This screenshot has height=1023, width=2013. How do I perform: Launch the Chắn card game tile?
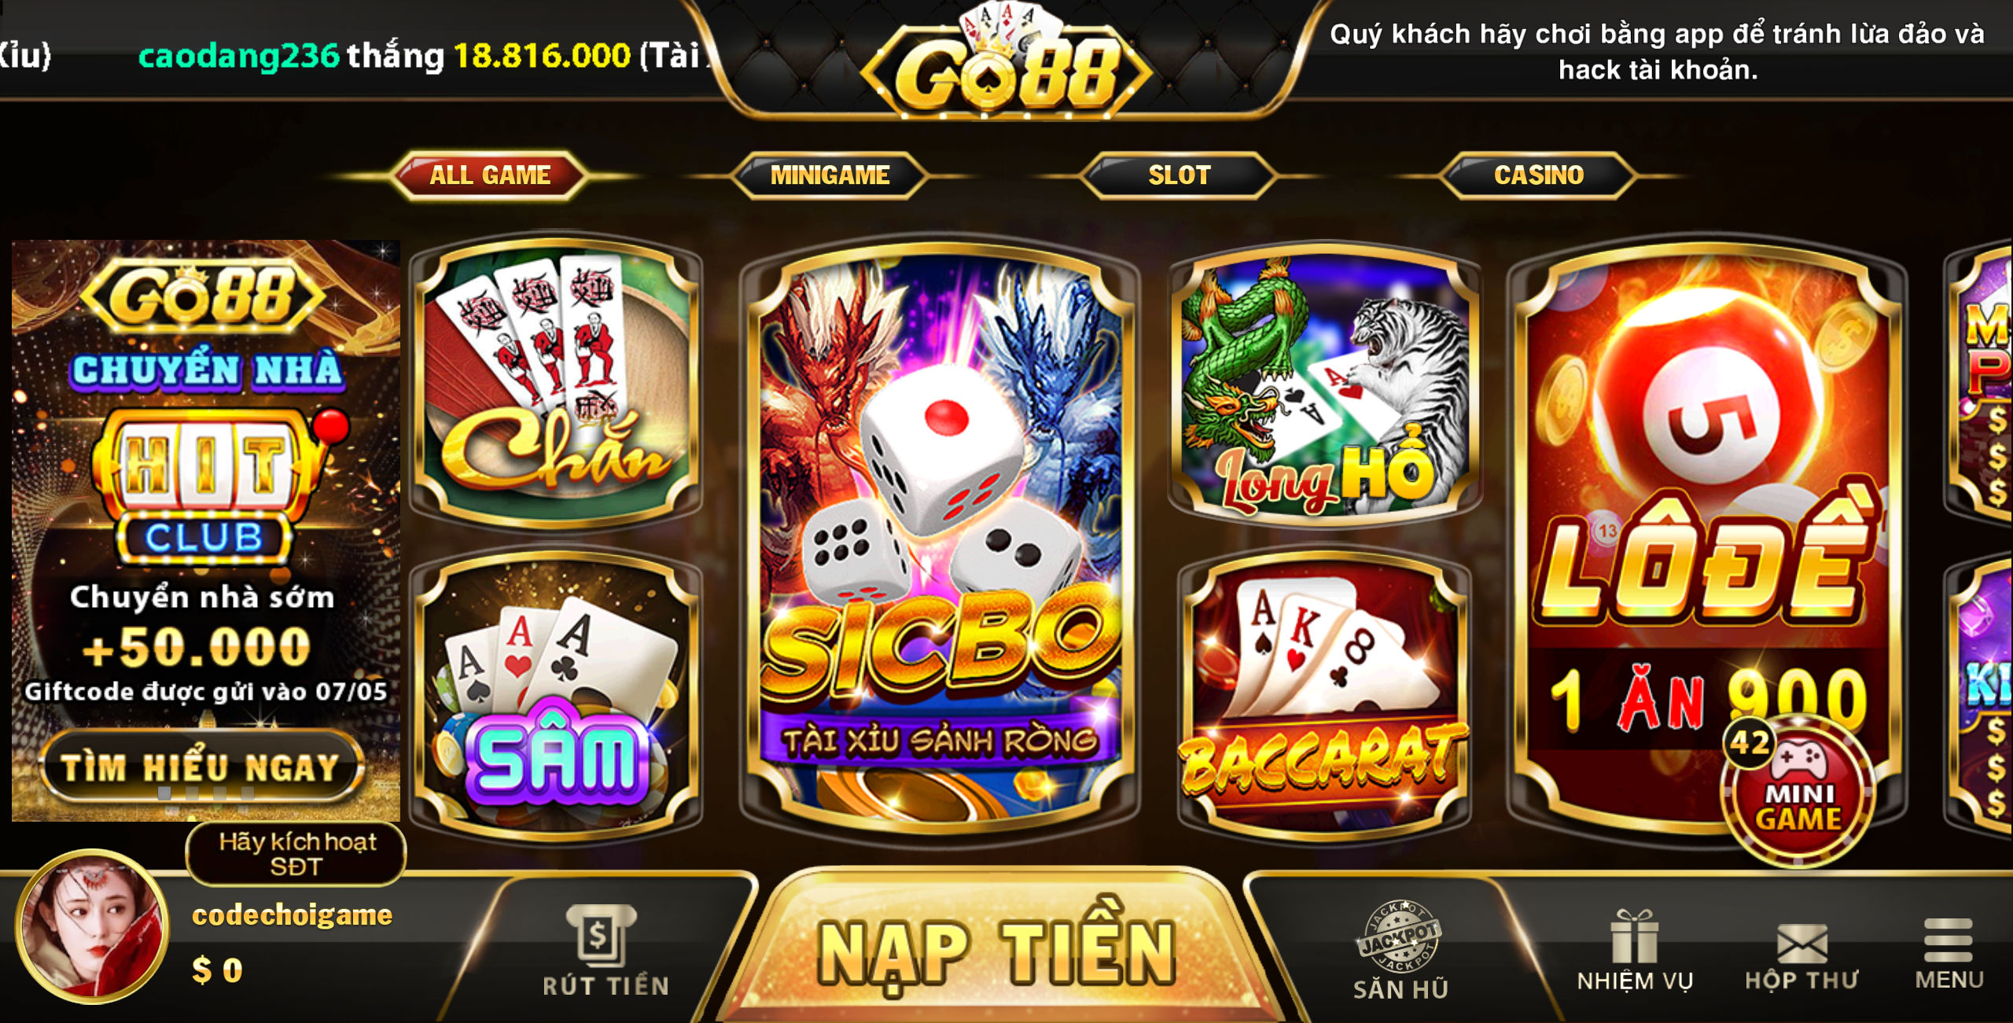click(x=555, y=384)
